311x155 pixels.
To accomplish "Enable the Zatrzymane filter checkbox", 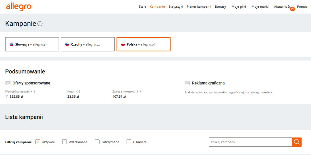I will (x=97, y=142).
